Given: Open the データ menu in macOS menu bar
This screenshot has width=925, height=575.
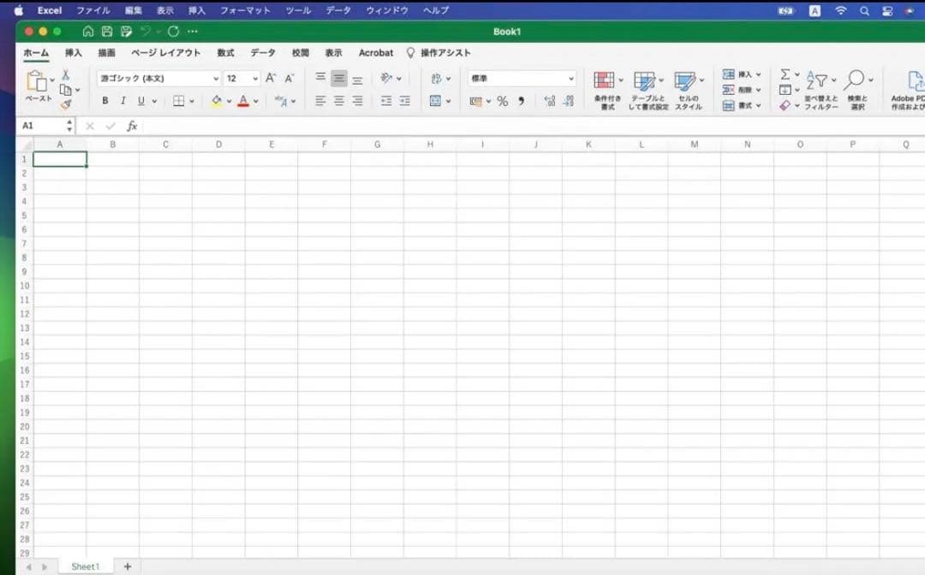Looking at the screenshot, I should tap(338, 10).
